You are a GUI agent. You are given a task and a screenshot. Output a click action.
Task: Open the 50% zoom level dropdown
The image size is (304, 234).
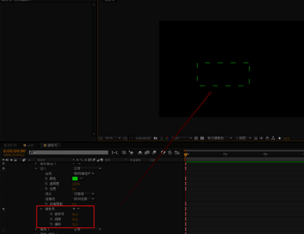pos(112,138)
